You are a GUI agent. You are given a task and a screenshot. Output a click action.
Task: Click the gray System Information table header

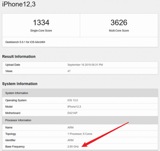pyautogui.click(x=17, y=93)
